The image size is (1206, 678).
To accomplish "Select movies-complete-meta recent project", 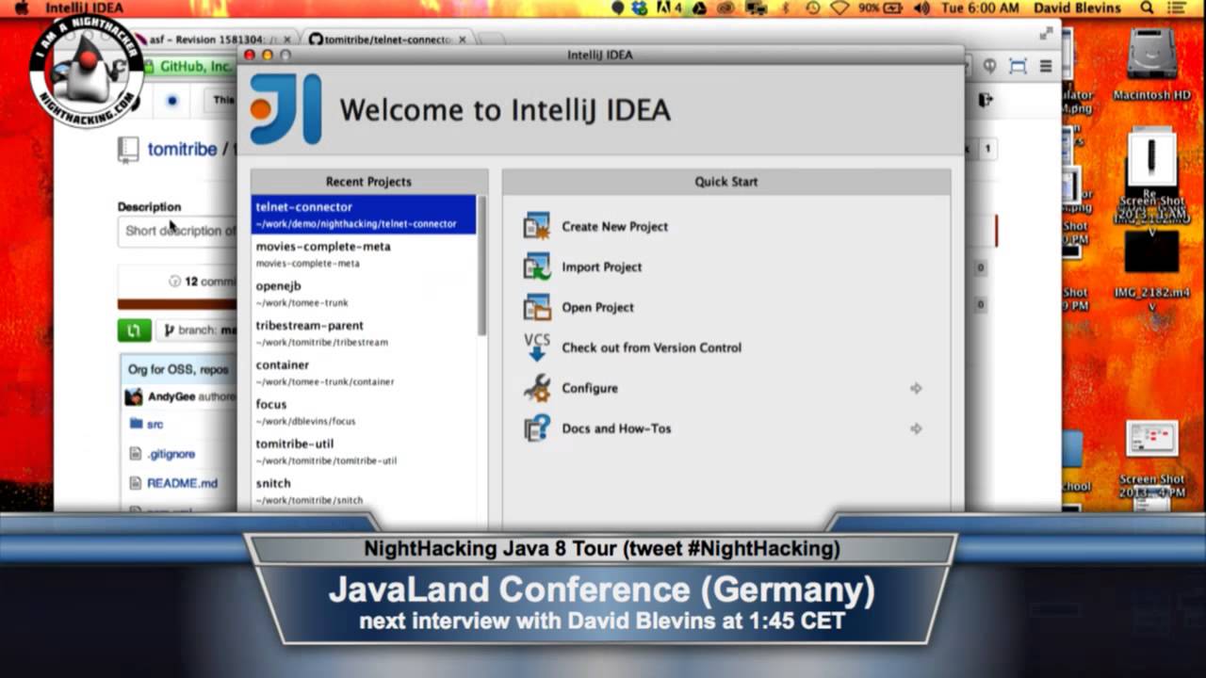I will pos(364,254).
